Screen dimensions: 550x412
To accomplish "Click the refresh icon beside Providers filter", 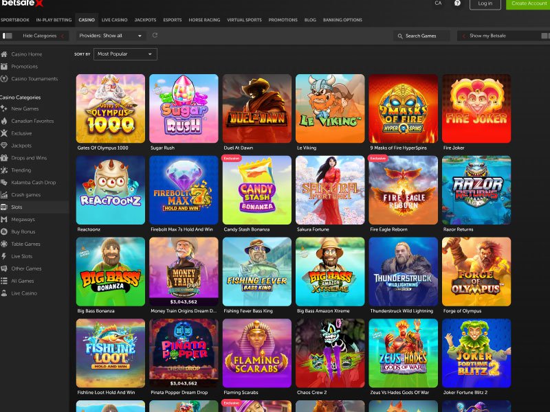I will click(155, 36).
